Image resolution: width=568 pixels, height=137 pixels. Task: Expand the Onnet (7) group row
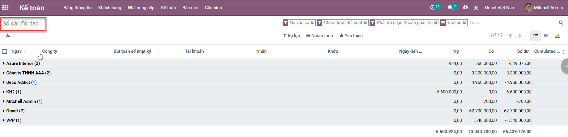(x=15, y=111)
